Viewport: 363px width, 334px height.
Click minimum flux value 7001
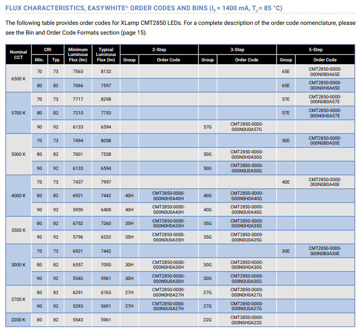78,154
